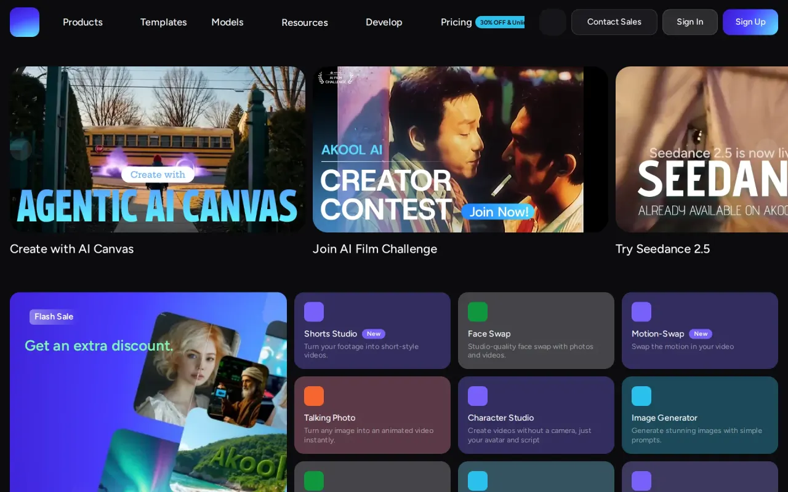Select the green Face Swap icon
The height and width of the screenshot is (492, 788).
[x=478, y=312]
